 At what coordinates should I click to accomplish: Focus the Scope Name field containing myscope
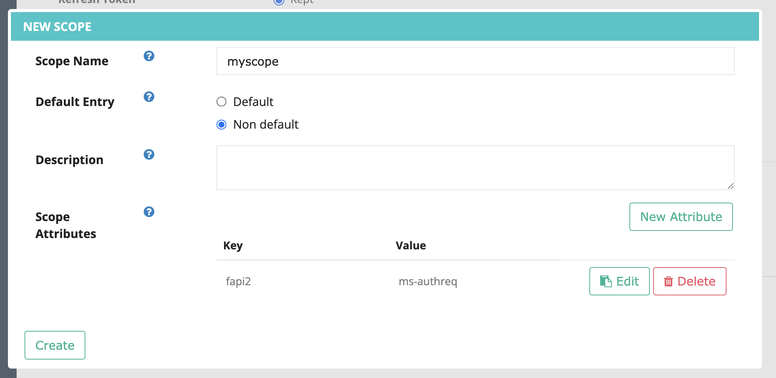475,61
